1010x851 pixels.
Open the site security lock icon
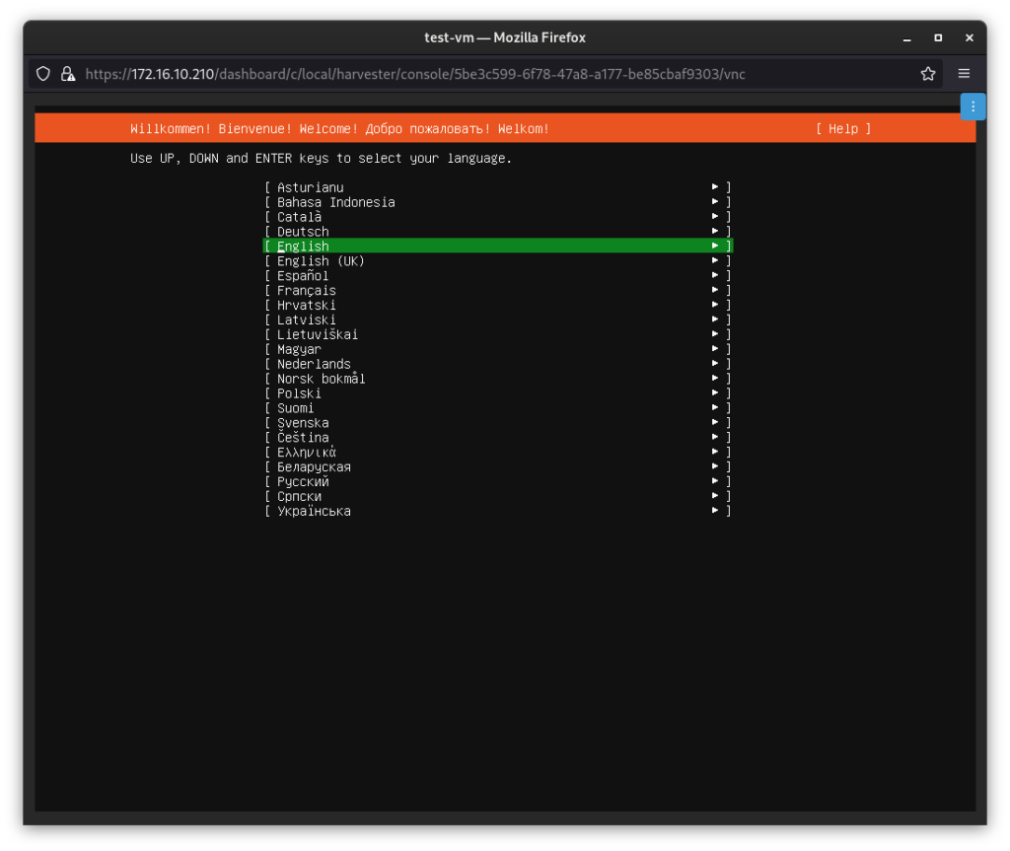[x=68, y=74]
